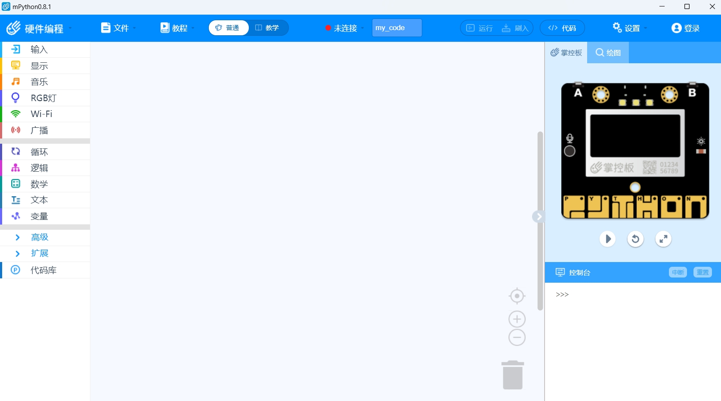Expand the 高级 category
Viewport: 721px width, 401px height.
pos(40,237)
